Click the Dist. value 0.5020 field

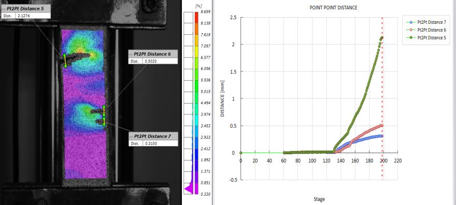pyautogui.click(x=160, y=61)
